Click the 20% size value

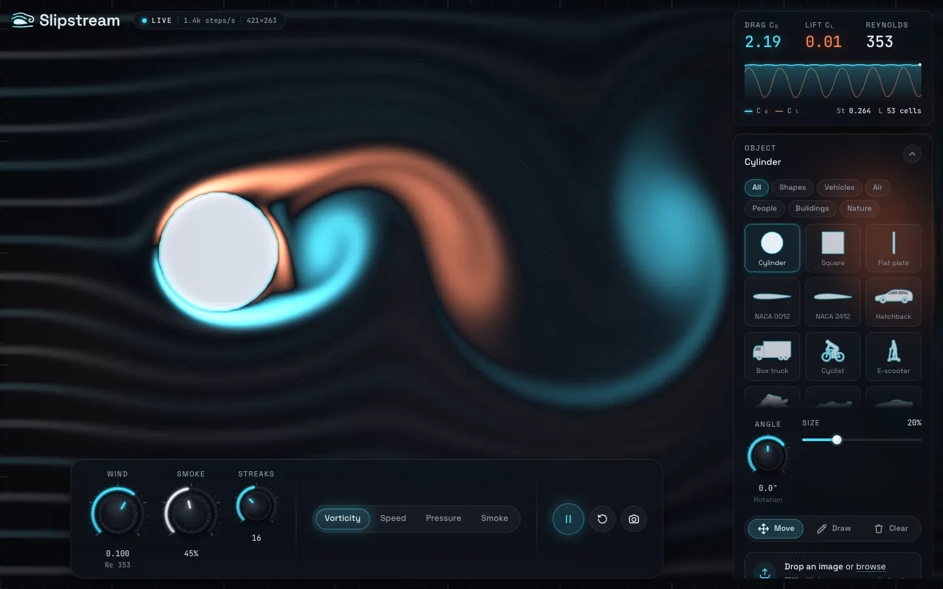coord(914,423)
